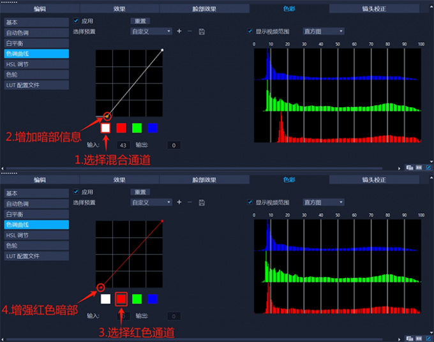Click the 输出 field in the lower panel
The width and height of the screenshot is (434, 342).
[x=174, y=316]
